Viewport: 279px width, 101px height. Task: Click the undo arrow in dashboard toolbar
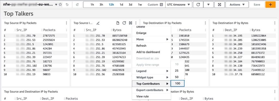[67, 5]
